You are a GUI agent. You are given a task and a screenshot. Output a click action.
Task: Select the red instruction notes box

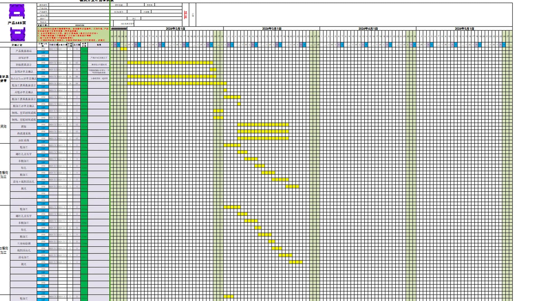[x=73, y=34]
